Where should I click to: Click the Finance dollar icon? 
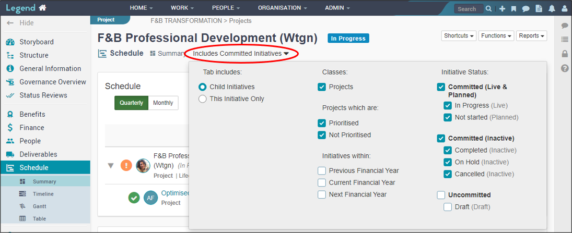[x=10, y=128]
